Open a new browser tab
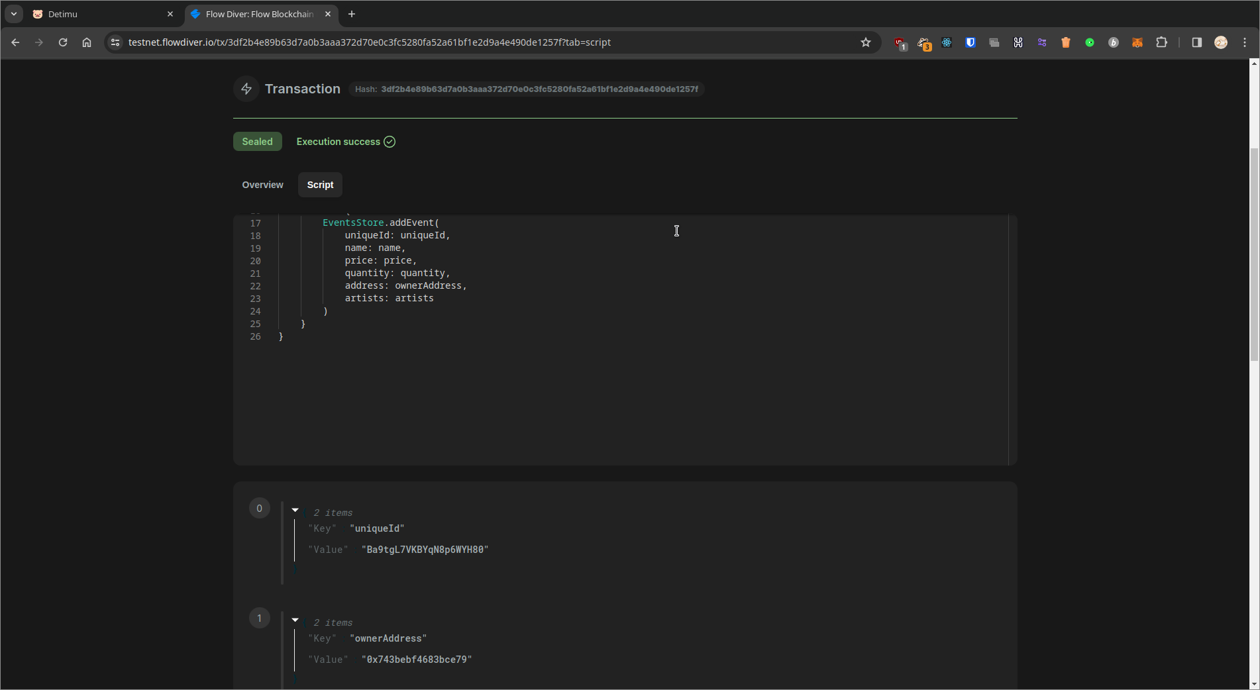 pyautogui.click(x=352, y=14)
